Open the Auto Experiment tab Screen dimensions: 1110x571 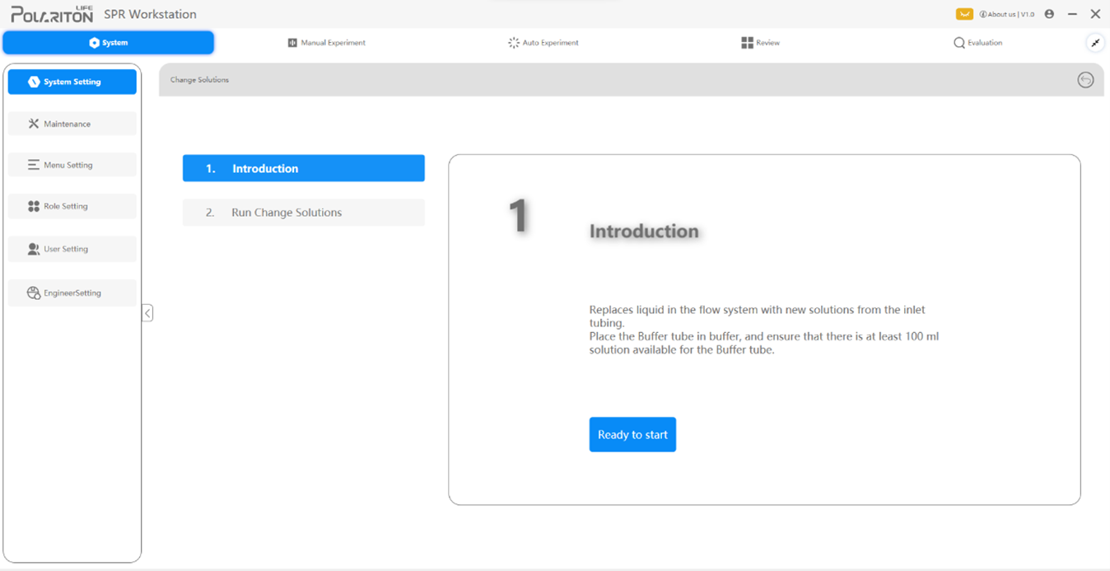click(543, 43)
